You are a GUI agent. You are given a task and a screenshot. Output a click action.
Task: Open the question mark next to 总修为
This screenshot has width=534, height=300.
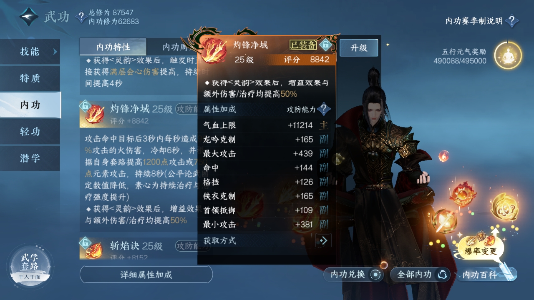[x=81, y=17]
